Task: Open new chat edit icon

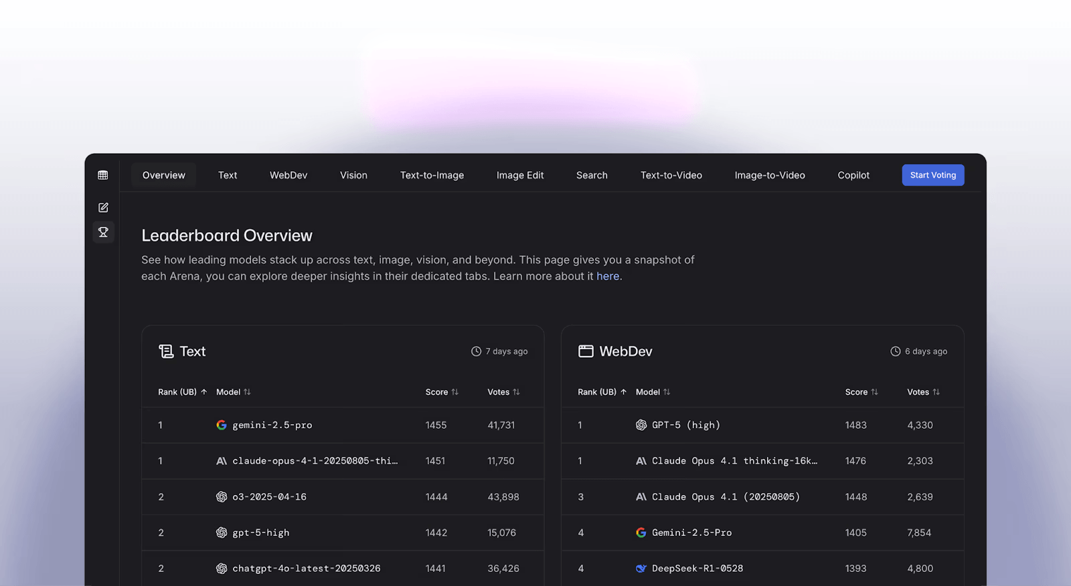Action: (x=103, y=207)
